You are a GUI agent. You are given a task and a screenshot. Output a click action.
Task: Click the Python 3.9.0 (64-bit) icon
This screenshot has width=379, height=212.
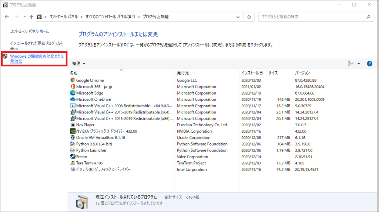(x=73, y=144)
